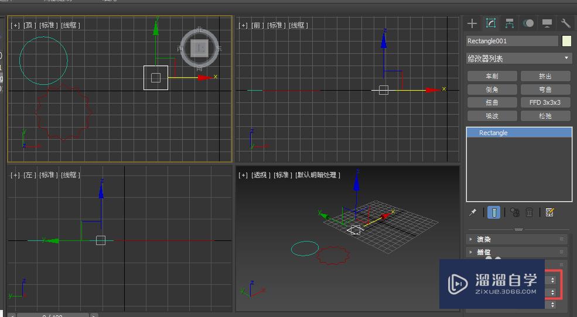Apply the 倒角 (Bevel) modifier button

(492, 89)
